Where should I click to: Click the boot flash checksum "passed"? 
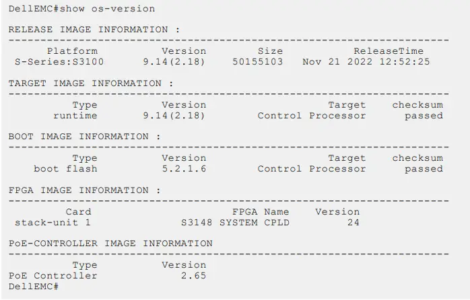click(x=424, y=169)
